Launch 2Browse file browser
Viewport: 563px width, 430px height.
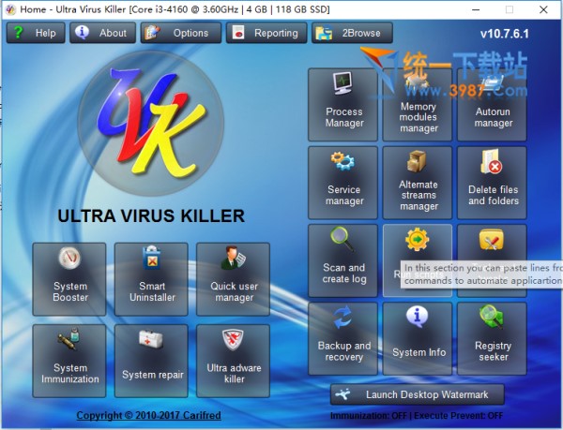coord(352,33)
